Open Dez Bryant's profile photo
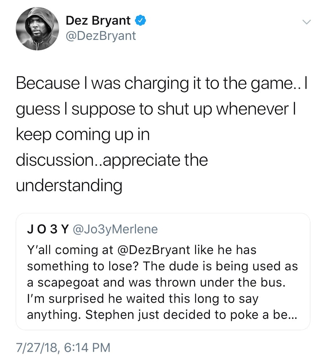Viewport: 326px width, 363px height. coord(37,29)
